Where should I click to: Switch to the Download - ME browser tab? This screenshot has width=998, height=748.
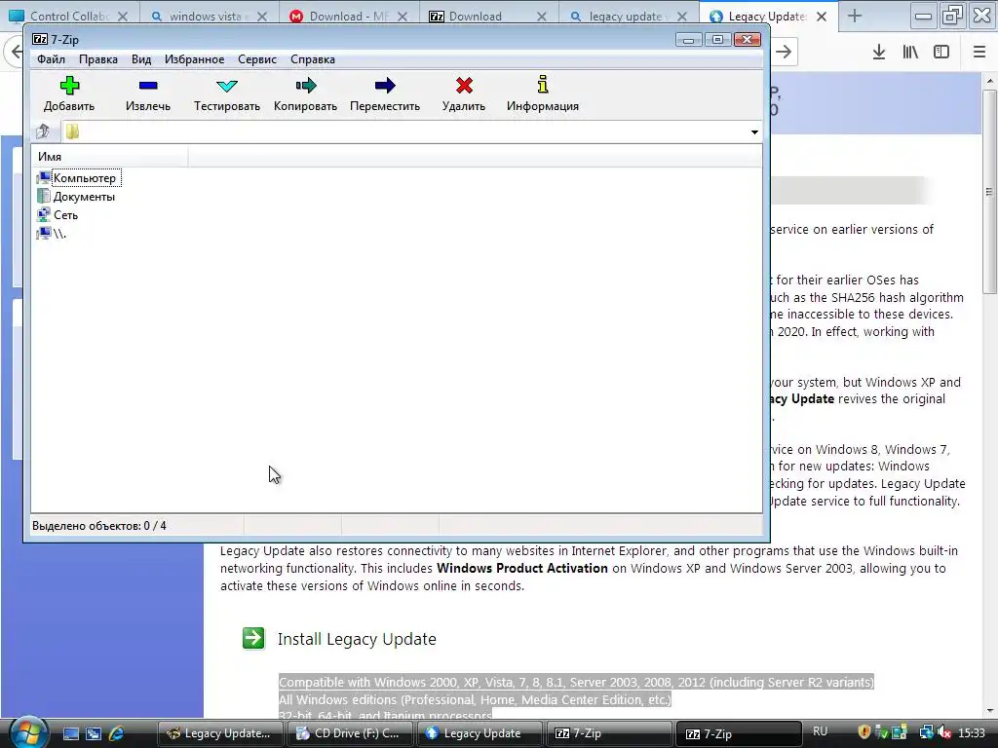point(349,16)
